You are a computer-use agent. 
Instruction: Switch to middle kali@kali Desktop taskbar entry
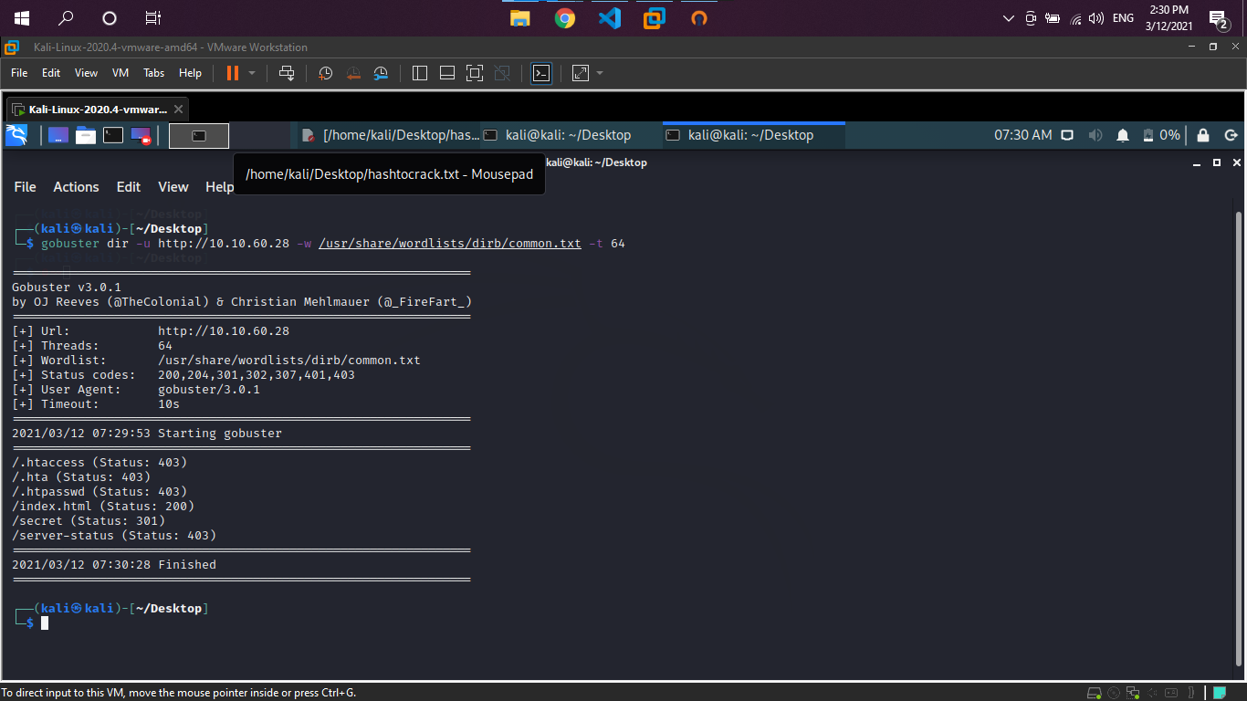[x=571, y=135]
